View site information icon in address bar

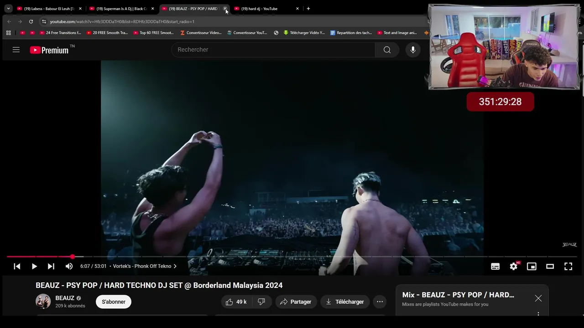tap(44, 21)
